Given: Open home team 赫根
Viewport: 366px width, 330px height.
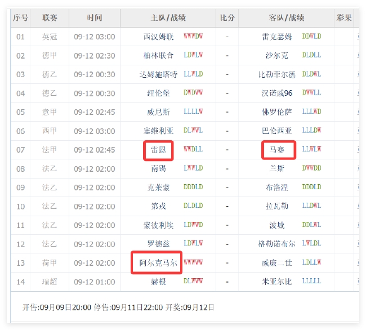Looking at the screenshot, I should (x=158, y=282).
